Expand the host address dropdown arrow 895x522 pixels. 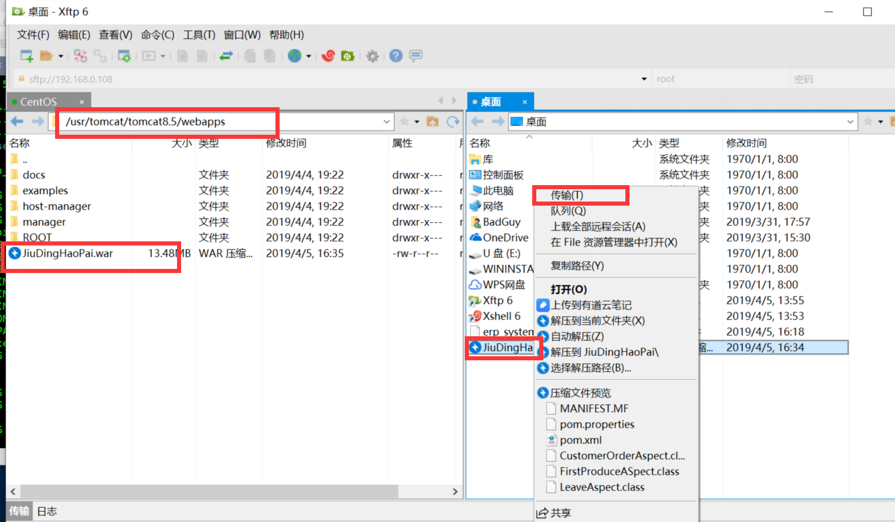point(644,79)
